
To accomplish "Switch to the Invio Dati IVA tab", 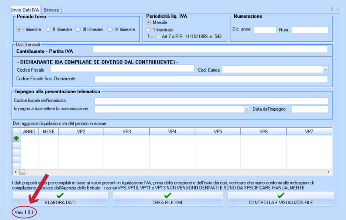I will coord(25,10).
